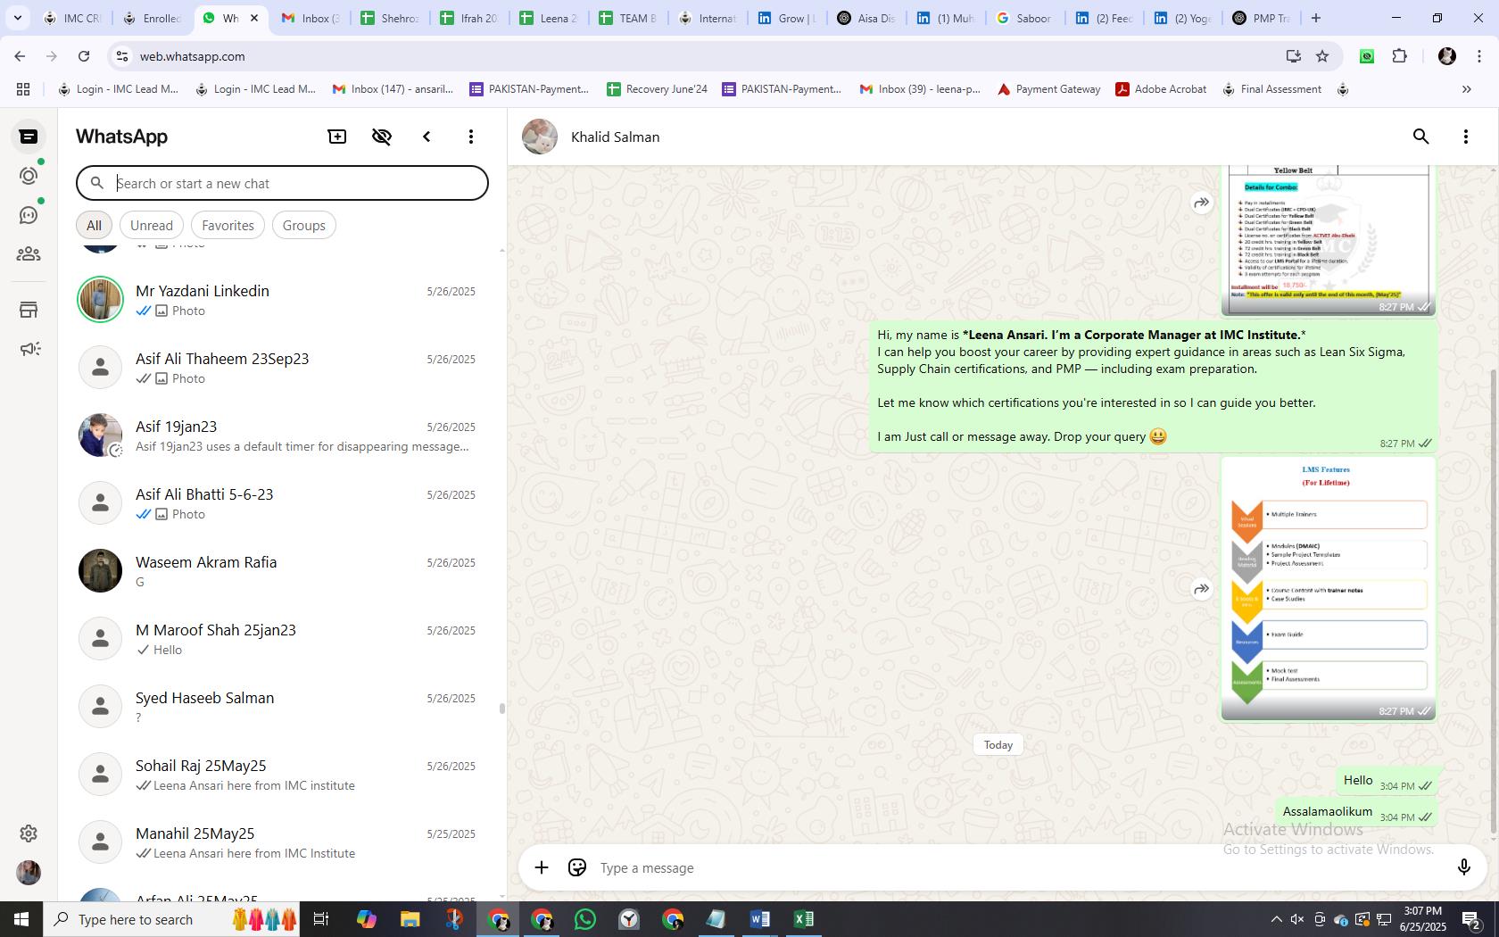
Task: Reload the WhatsApp web page
Action: [84, 56]
